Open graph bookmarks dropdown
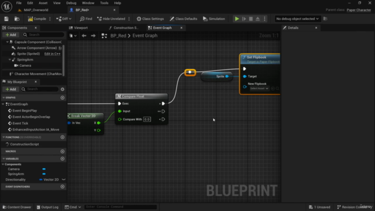The height and width of the screenshot is (211, 375). pyautogui.click(x=73, y=36)
